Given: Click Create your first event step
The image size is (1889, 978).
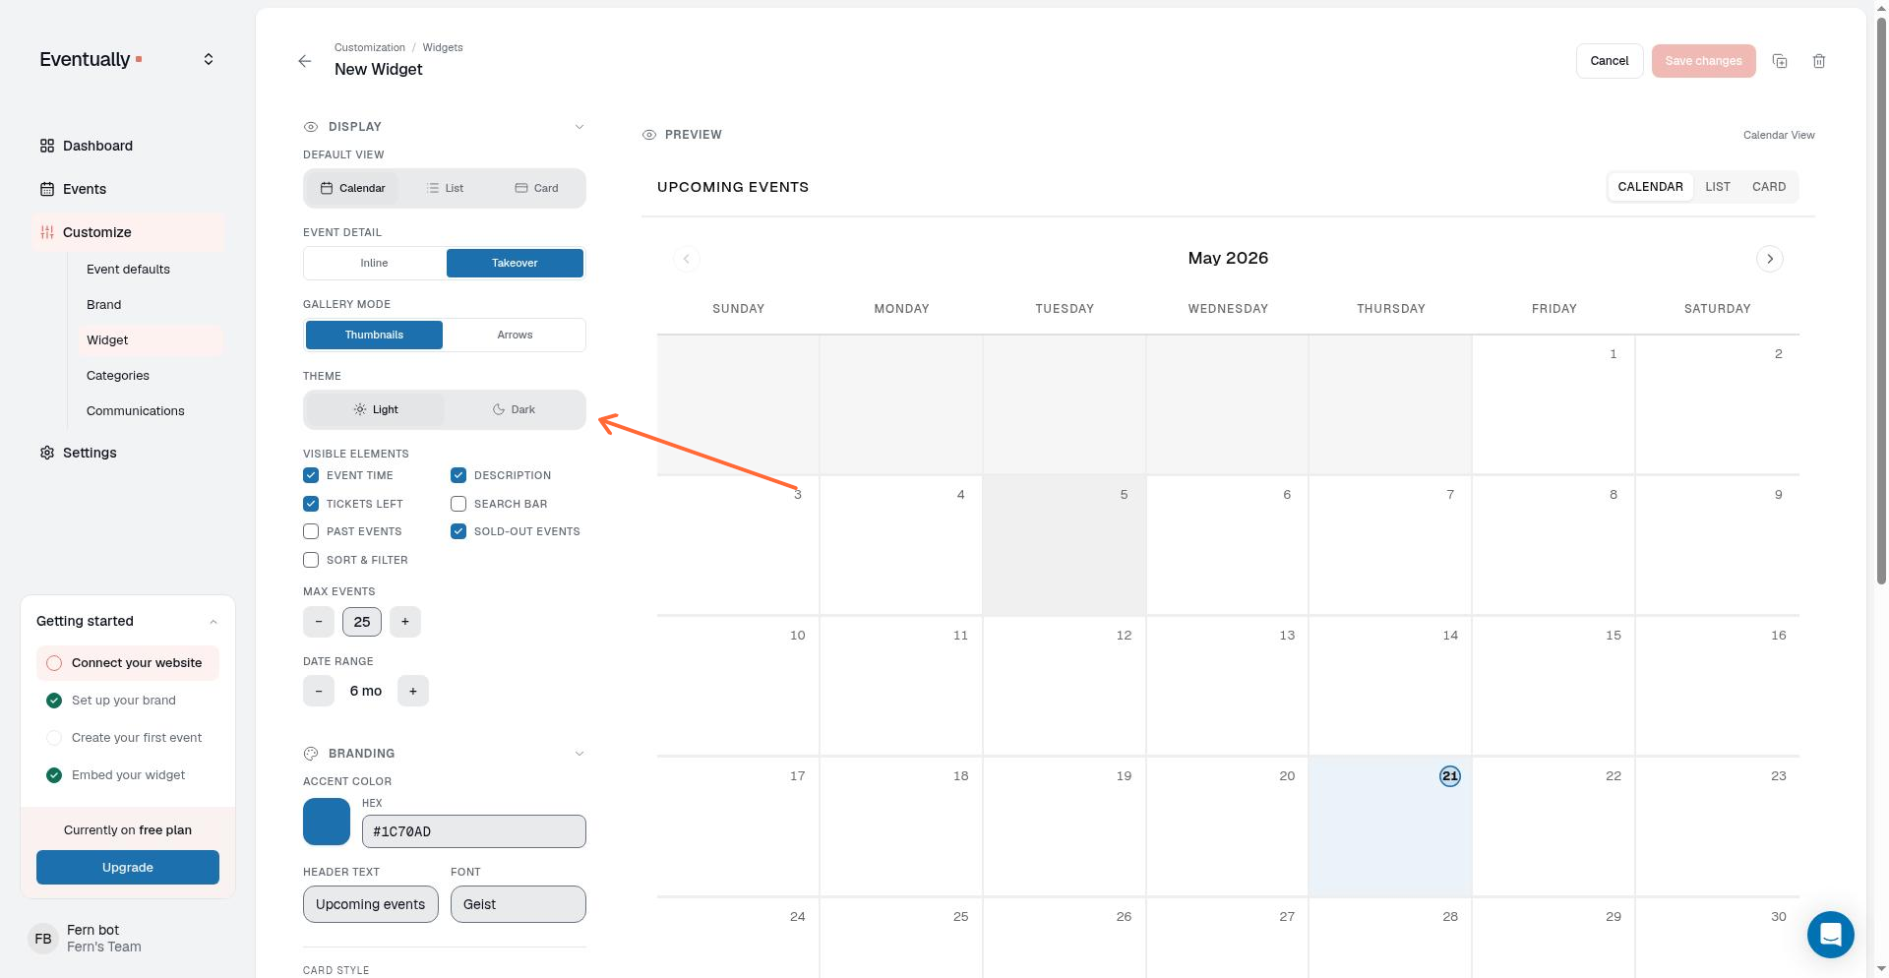Looking at the screenshot, I should (128, 738).
